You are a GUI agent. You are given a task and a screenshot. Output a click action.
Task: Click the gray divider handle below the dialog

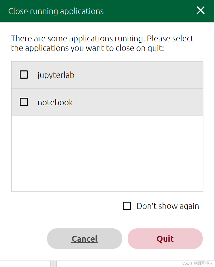pos(53,264)
